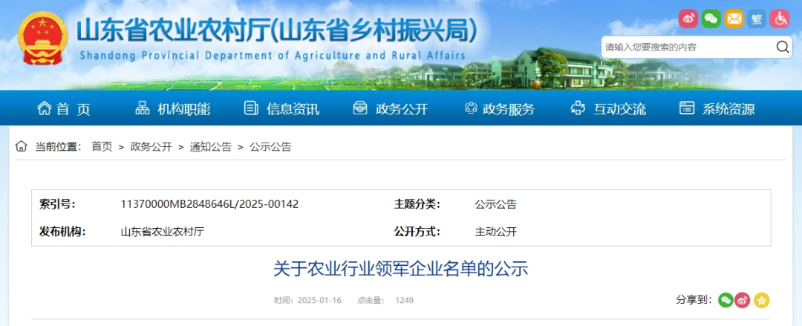Share to Qzone via yellow star icon
This screenshot has height=326, width=802.
click(761, 301)
